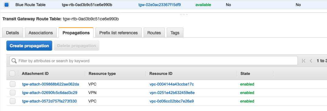Image resolution: width=327 pixels, height=111 pixels.
Task: Select the tgw-attach-0572d757fa273f330 row checkbox
Action: (12, 101)
